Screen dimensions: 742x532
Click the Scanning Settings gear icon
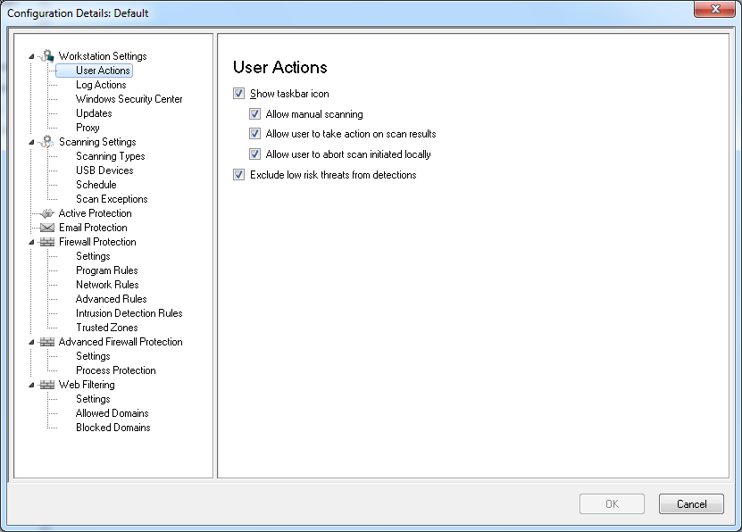point(47,142)
